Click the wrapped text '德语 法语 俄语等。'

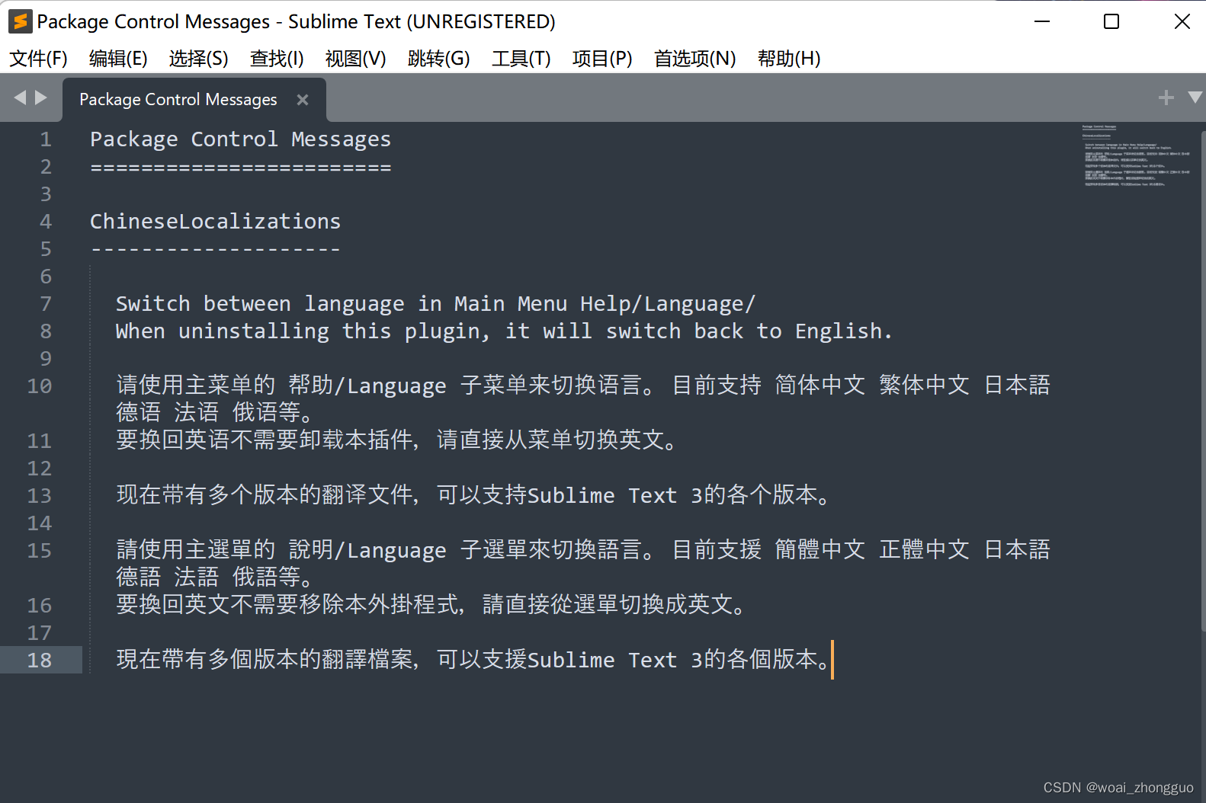coord(214,413)
